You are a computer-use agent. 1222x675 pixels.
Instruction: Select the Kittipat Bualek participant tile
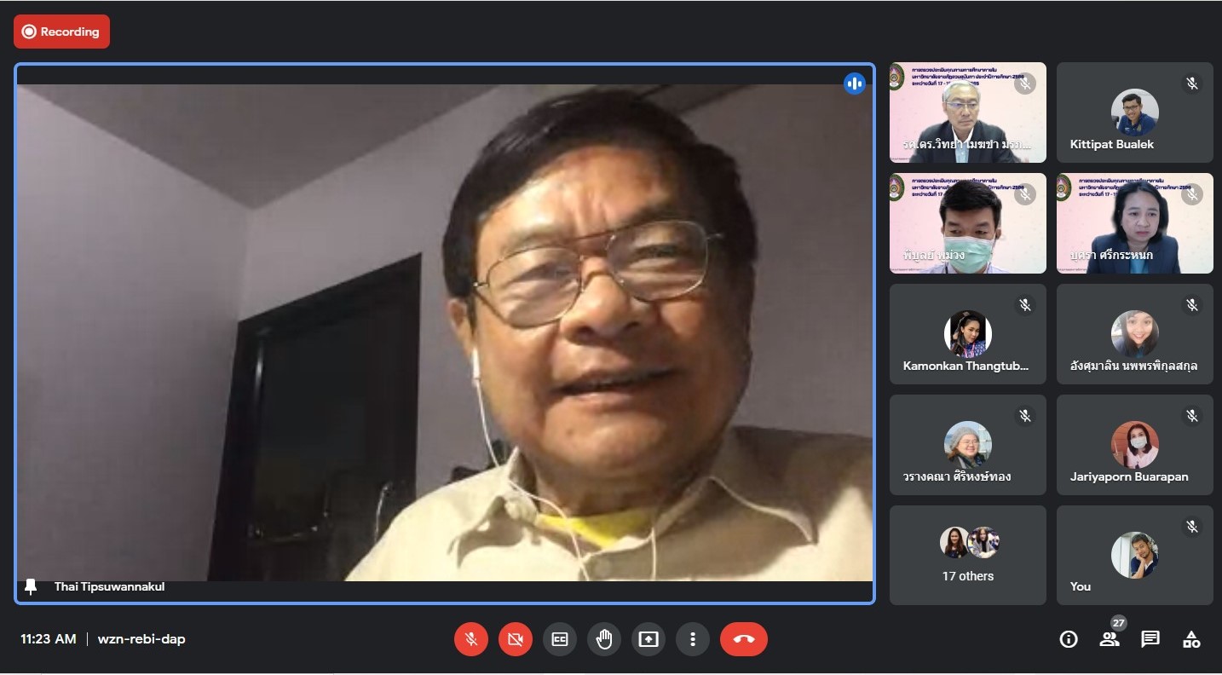[1134, 112]
